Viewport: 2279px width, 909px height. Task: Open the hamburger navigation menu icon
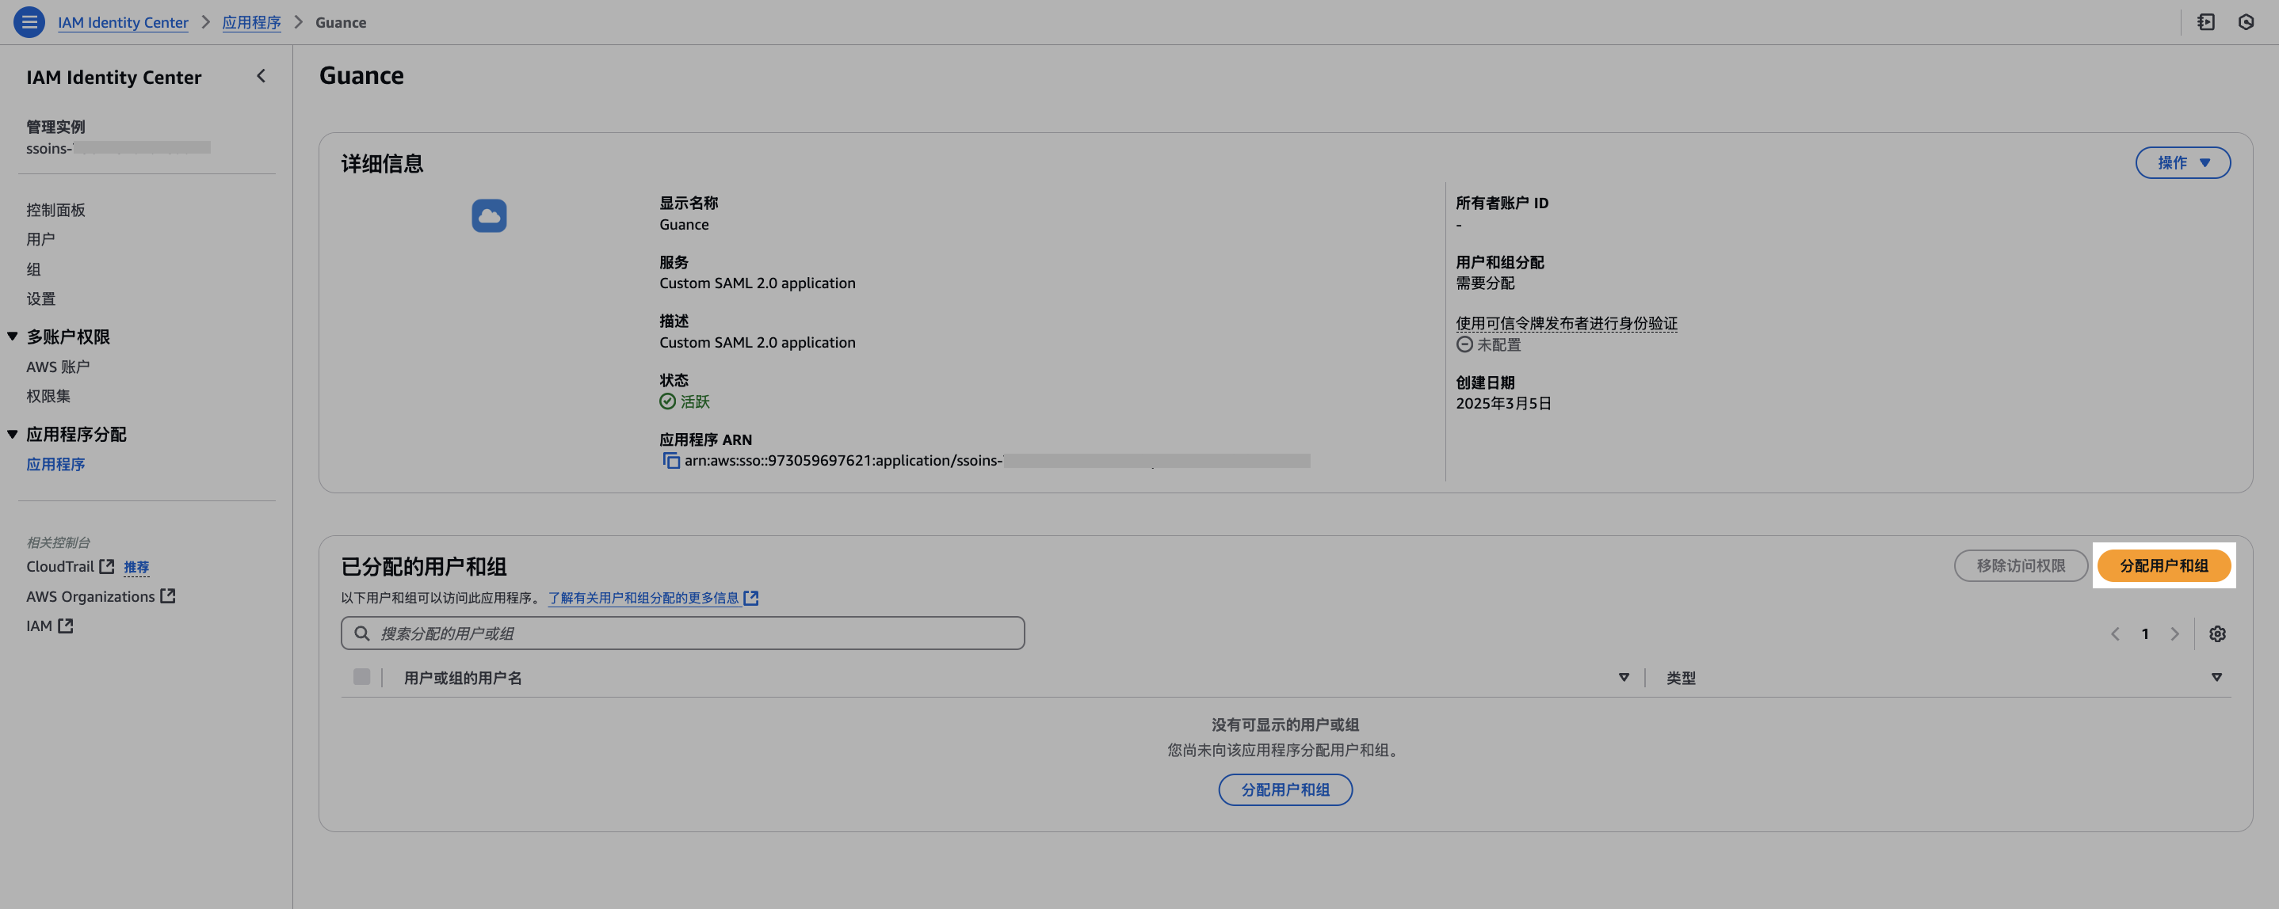(x=29, y=22)
